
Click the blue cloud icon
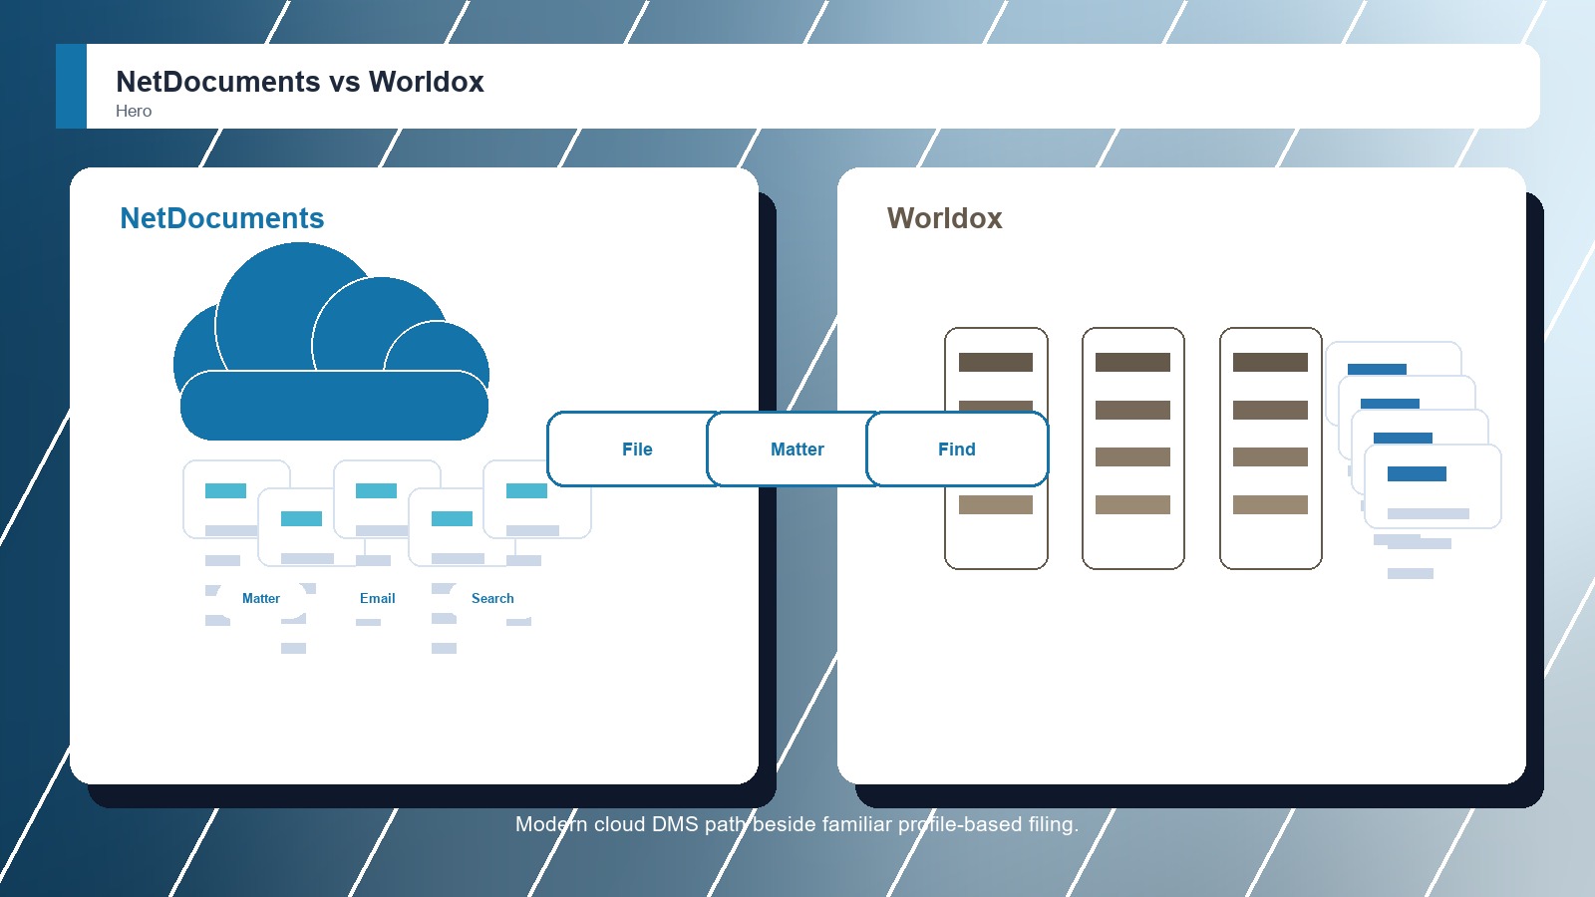(331, 342)
